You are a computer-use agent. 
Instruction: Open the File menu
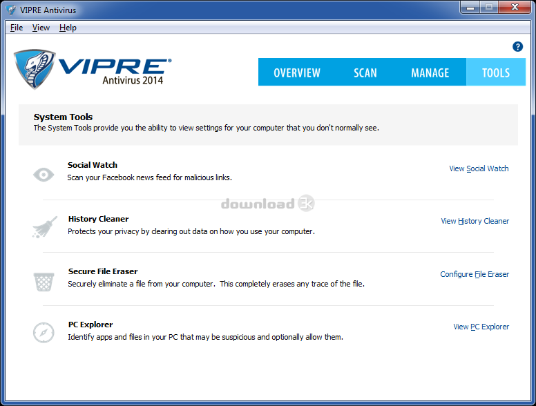[x=17, y=28]
